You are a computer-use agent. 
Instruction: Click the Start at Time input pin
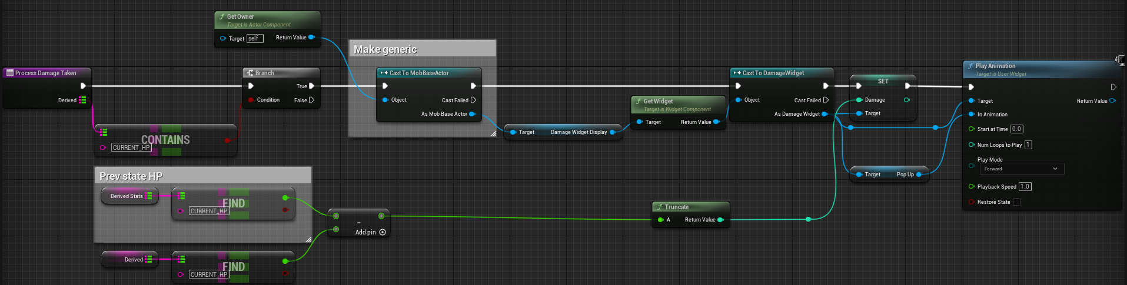point(971,129)
